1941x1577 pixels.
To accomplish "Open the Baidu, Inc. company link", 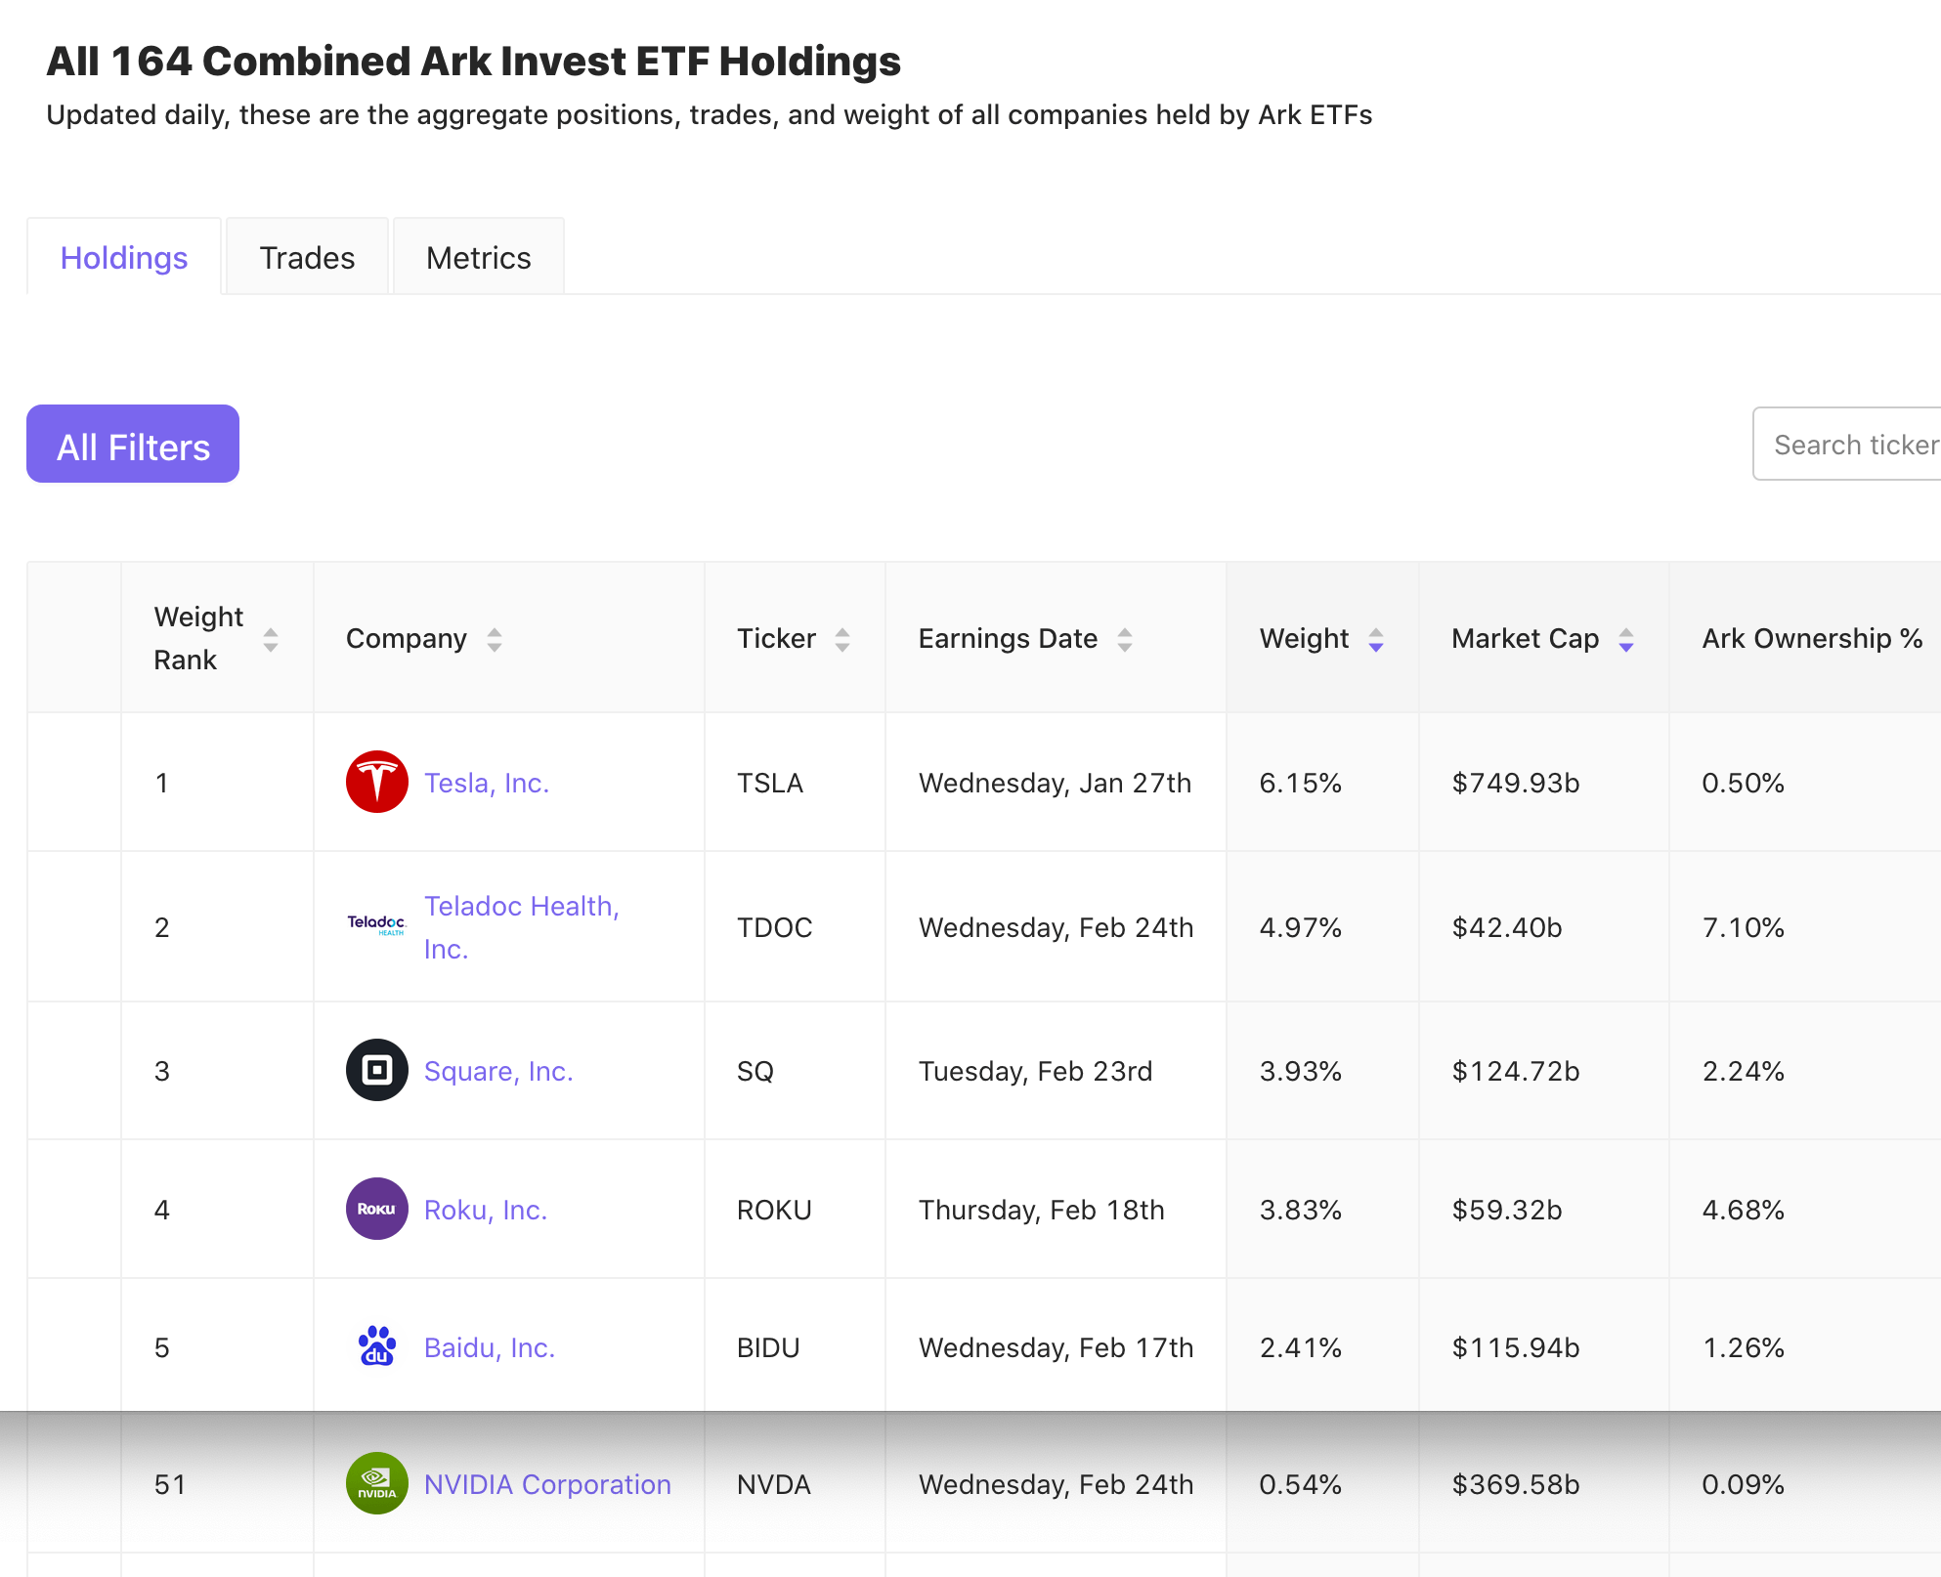I will 490,1347.
